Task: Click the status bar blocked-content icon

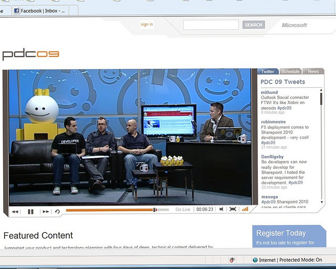Action: point(232,260)
